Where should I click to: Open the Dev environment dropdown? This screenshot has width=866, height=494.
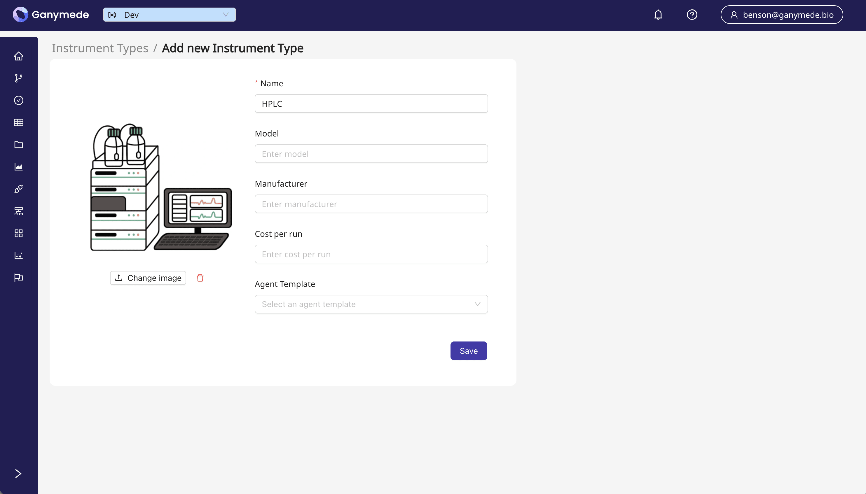[x=169, y=15]
